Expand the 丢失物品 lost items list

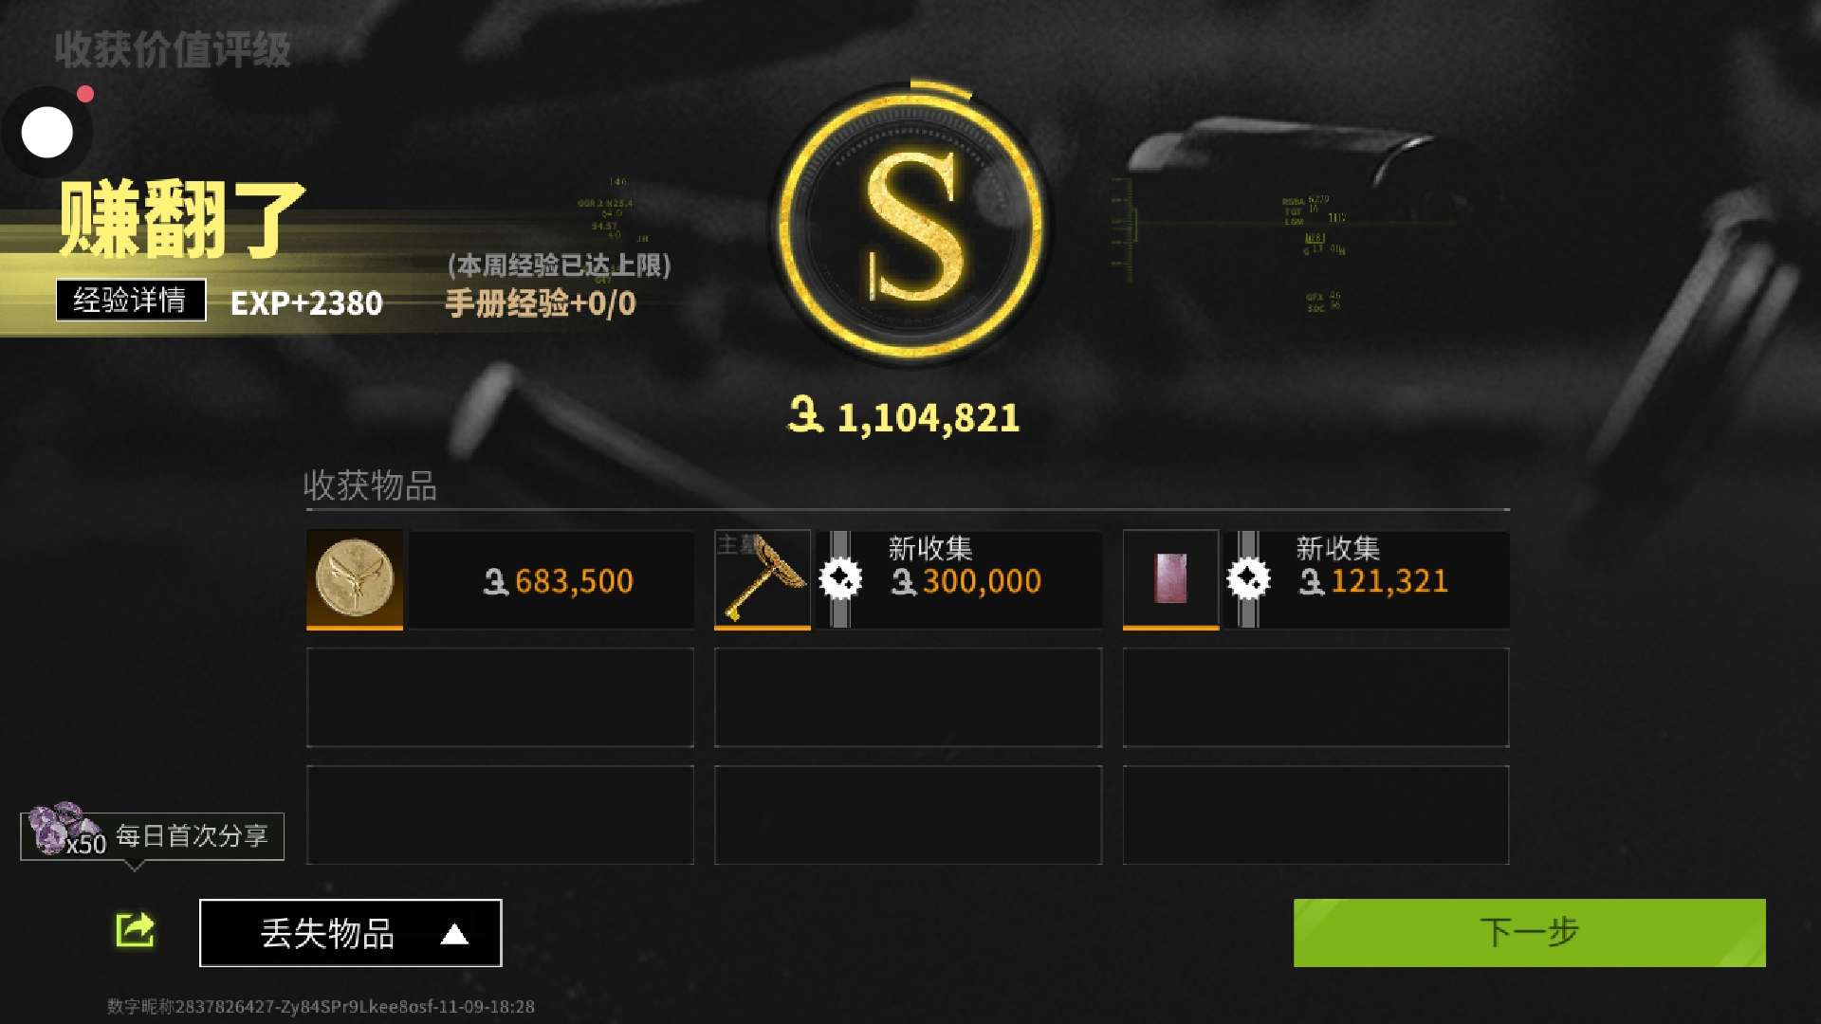pos(351,933)
